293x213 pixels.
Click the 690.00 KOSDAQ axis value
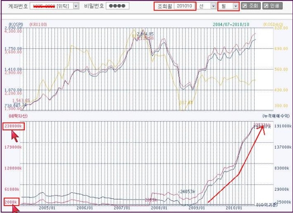[281, 49]
